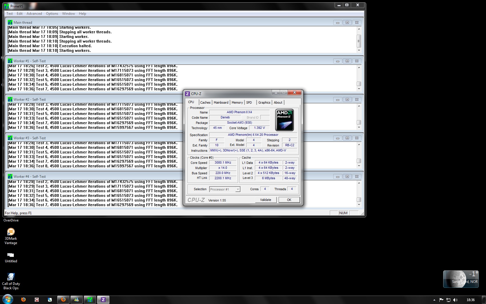This screenshot has width=486, height=304.
Task: Click the Multiplier value x 14.0
Action: tap(223, 168)
